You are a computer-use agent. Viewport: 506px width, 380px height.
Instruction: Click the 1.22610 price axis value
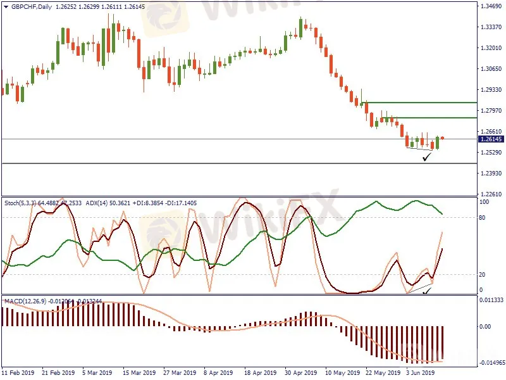(491, 194)
